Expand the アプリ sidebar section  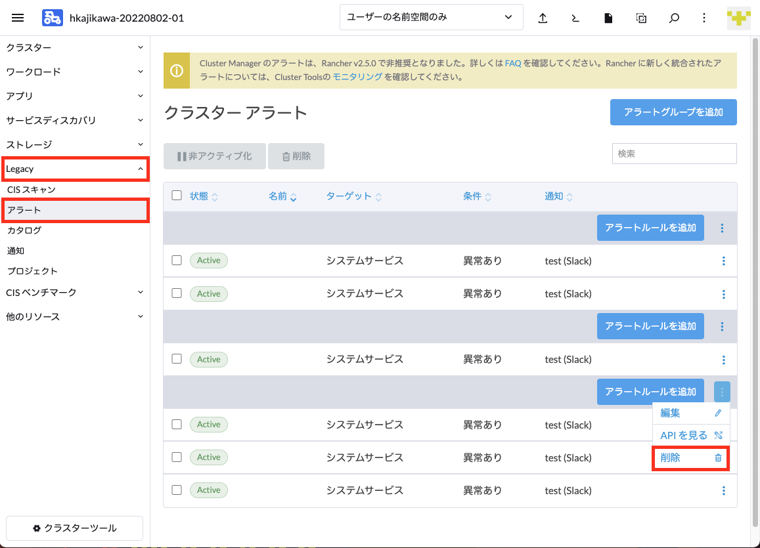pos(75,96)
